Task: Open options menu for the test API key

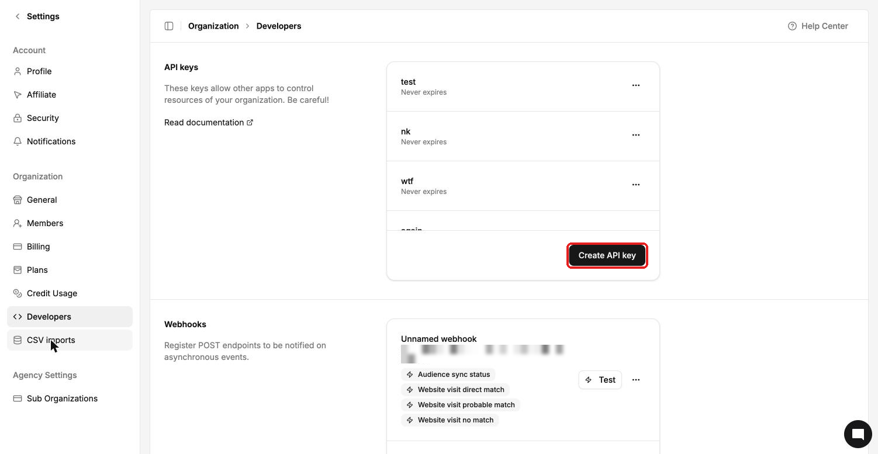Action: point(636,85)
